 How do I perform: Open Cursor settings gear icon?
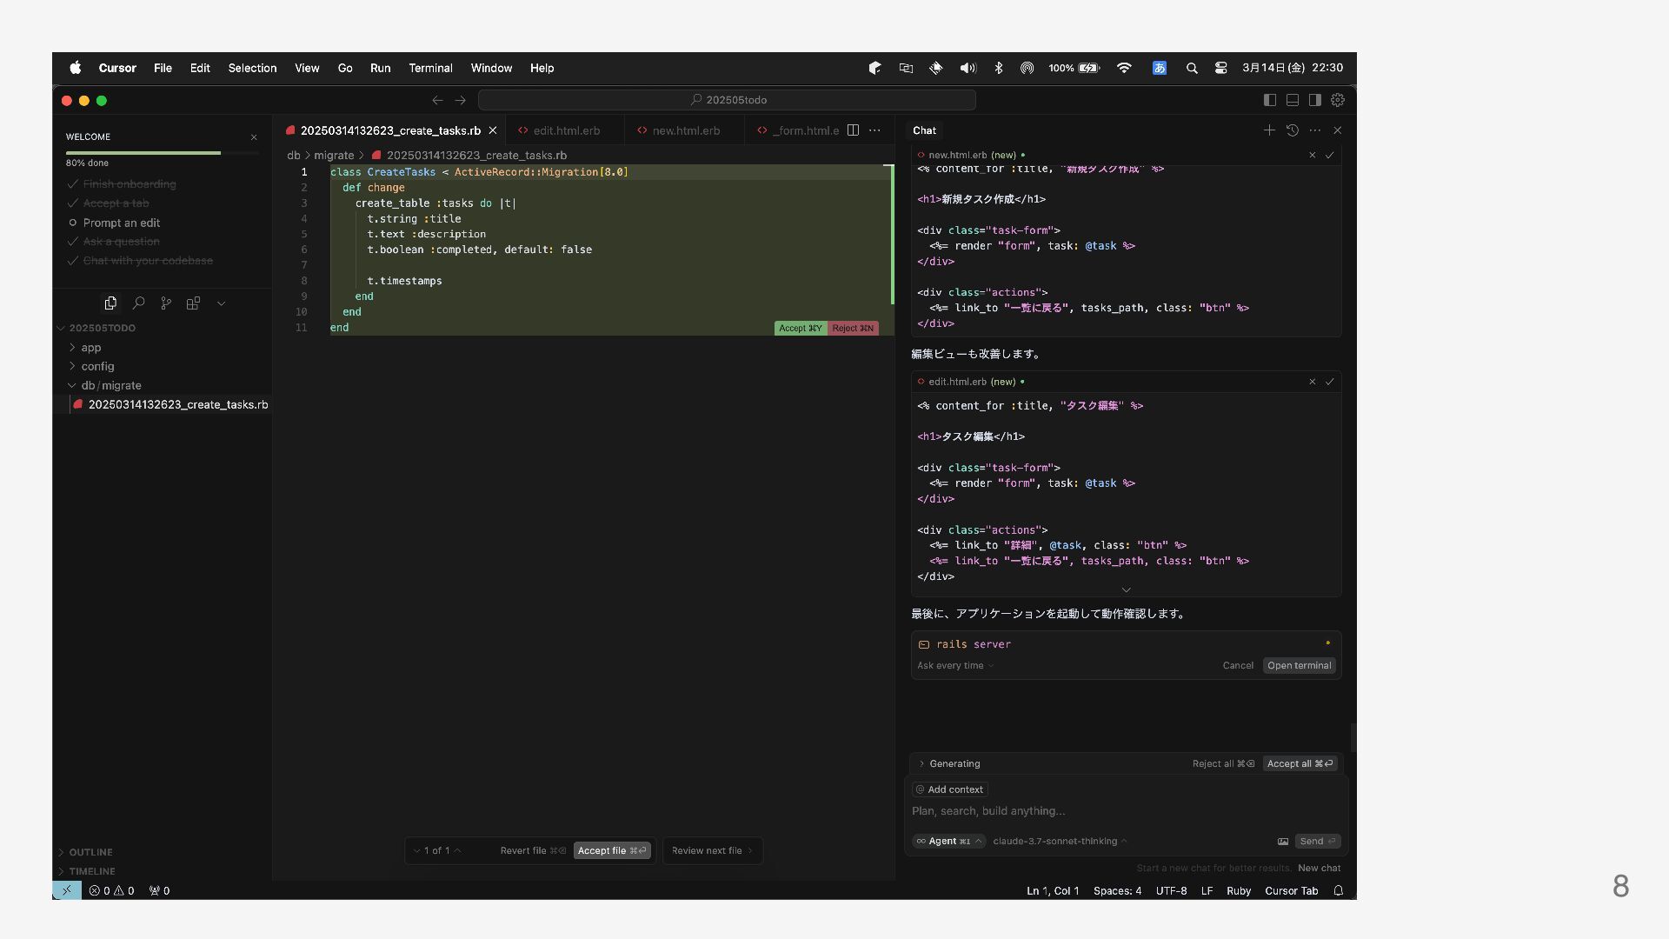1338,100
